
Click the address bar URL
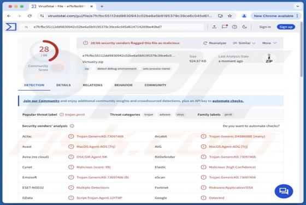click(x=130, y=16)
